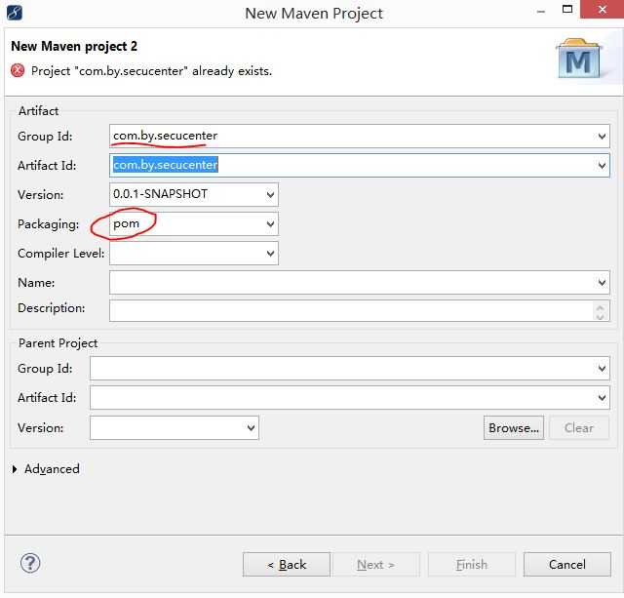Click the disabled Clear button
The width and height of the screenshot is (624, 598).
tap(579, 428)
